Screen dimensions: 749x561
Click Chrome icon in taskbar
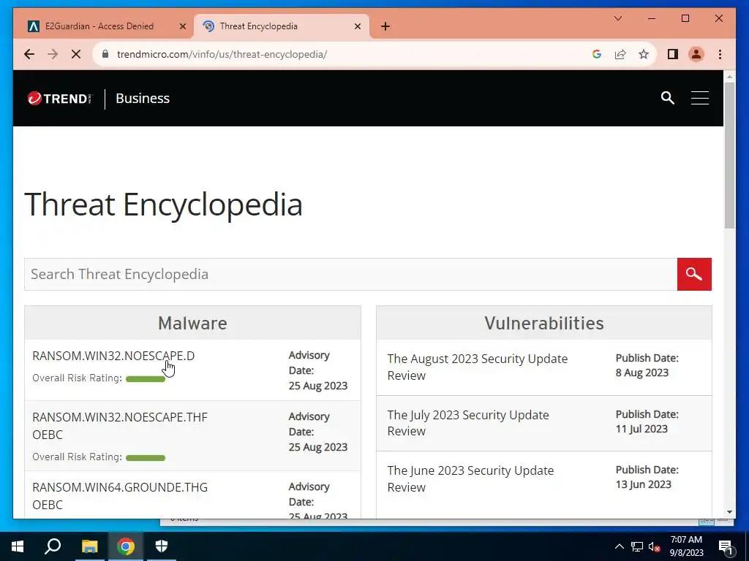click(x=126, y=546)
